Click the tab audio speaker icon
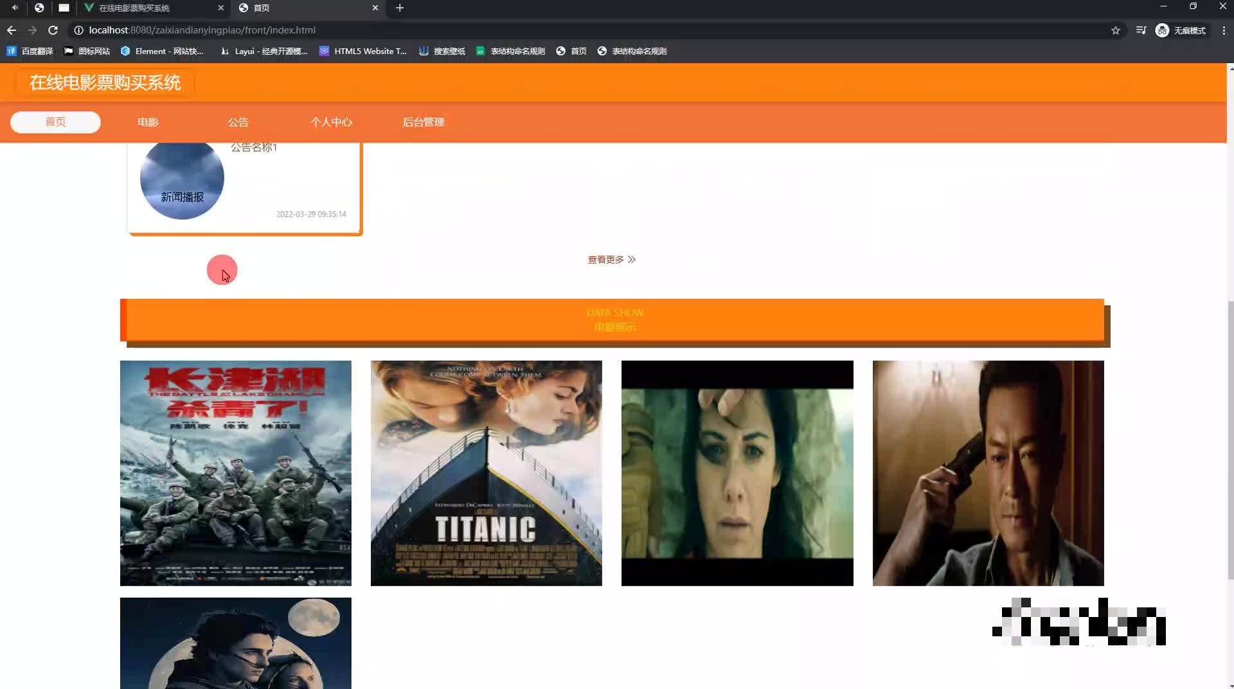The width and height of the screenshot is (1234, 689). [x=15, y=8]
